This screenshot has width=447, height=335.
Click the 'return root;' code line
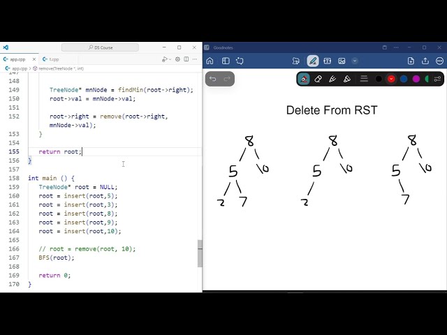60,151
